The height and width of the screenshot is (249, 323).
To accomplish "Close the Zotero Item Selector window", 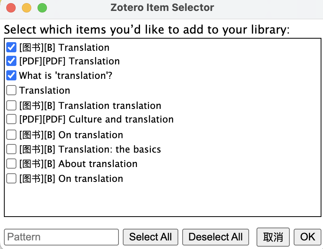I will (x=11, y=7).
